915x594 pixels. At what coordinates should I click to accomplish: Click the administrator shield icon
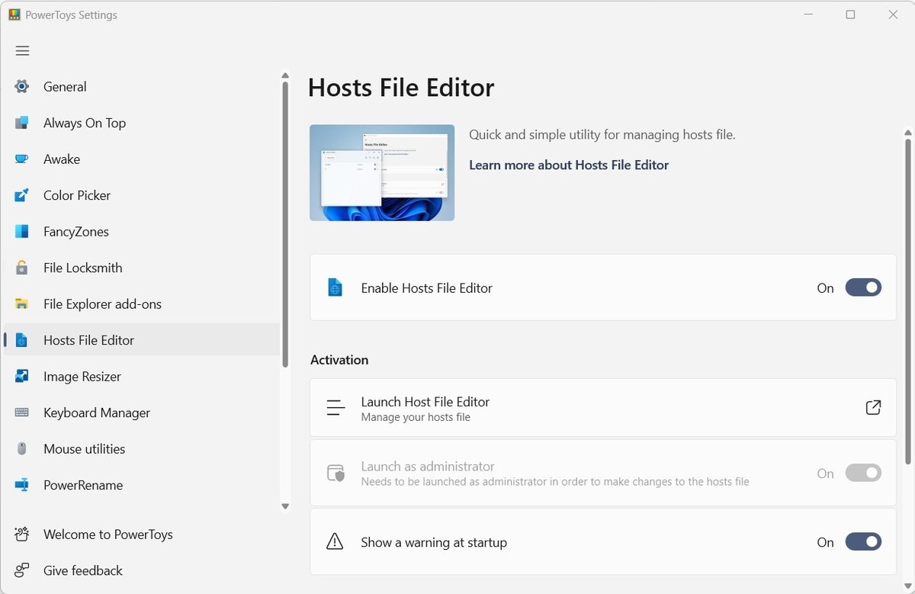(335, 473)
